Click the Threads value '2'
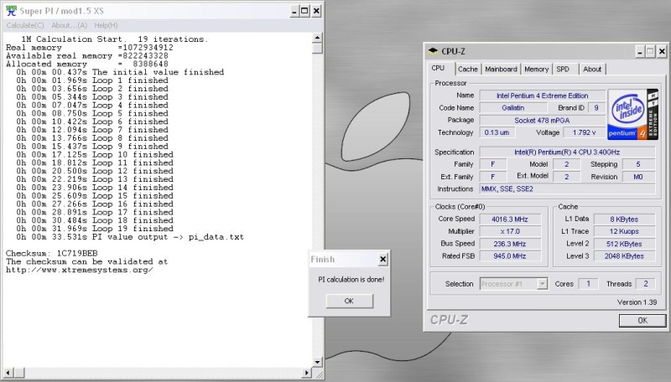 [645, 284]
